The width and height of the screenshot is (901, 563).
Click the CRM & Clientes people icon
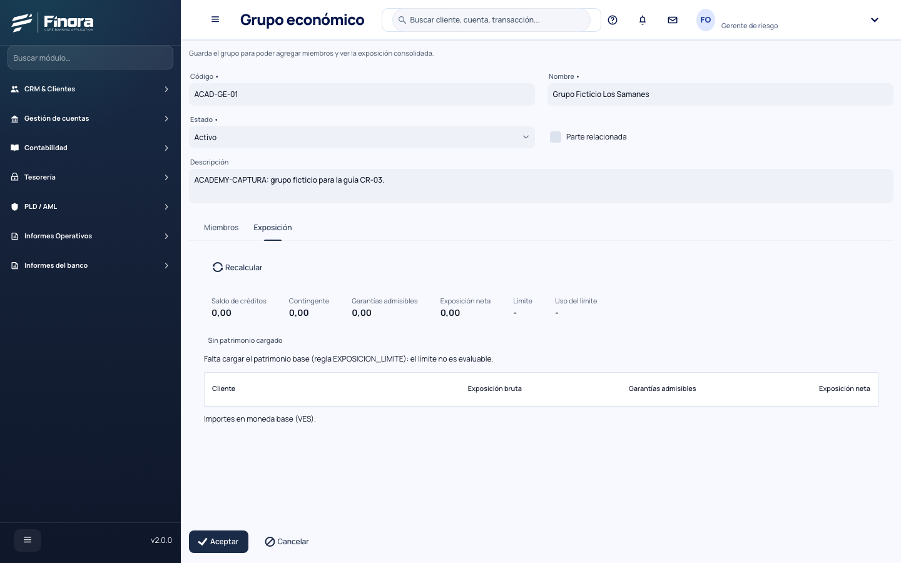(x=14, y=89)
